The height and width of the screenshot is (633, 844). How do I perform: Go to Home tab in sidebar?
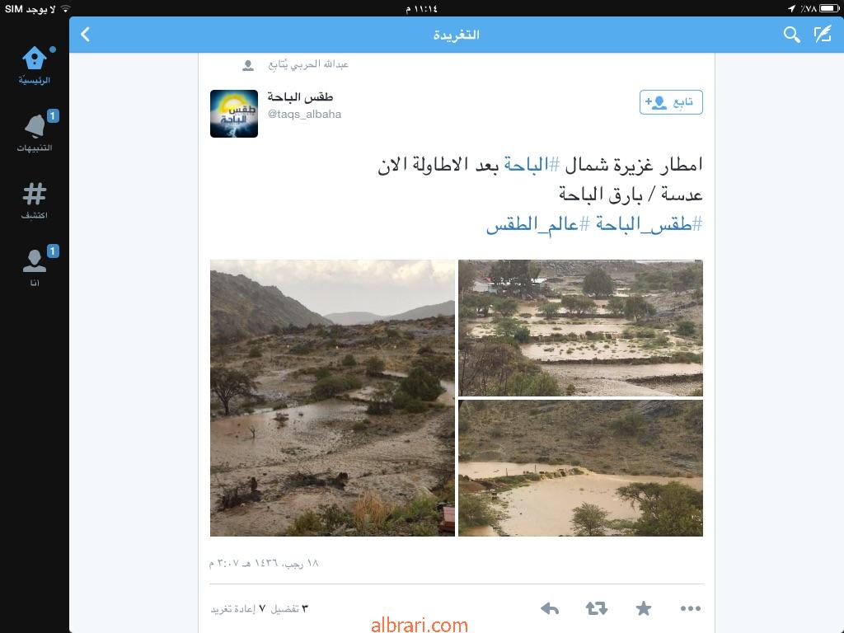[x=35, y=65]
